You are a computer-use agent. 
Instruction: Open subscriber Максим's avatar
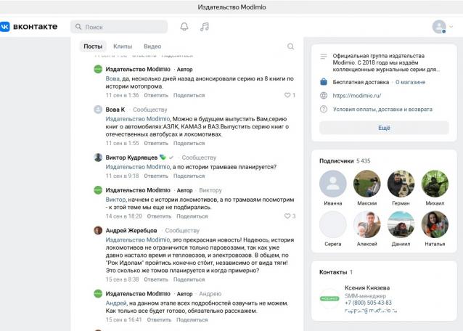(366, 184)
